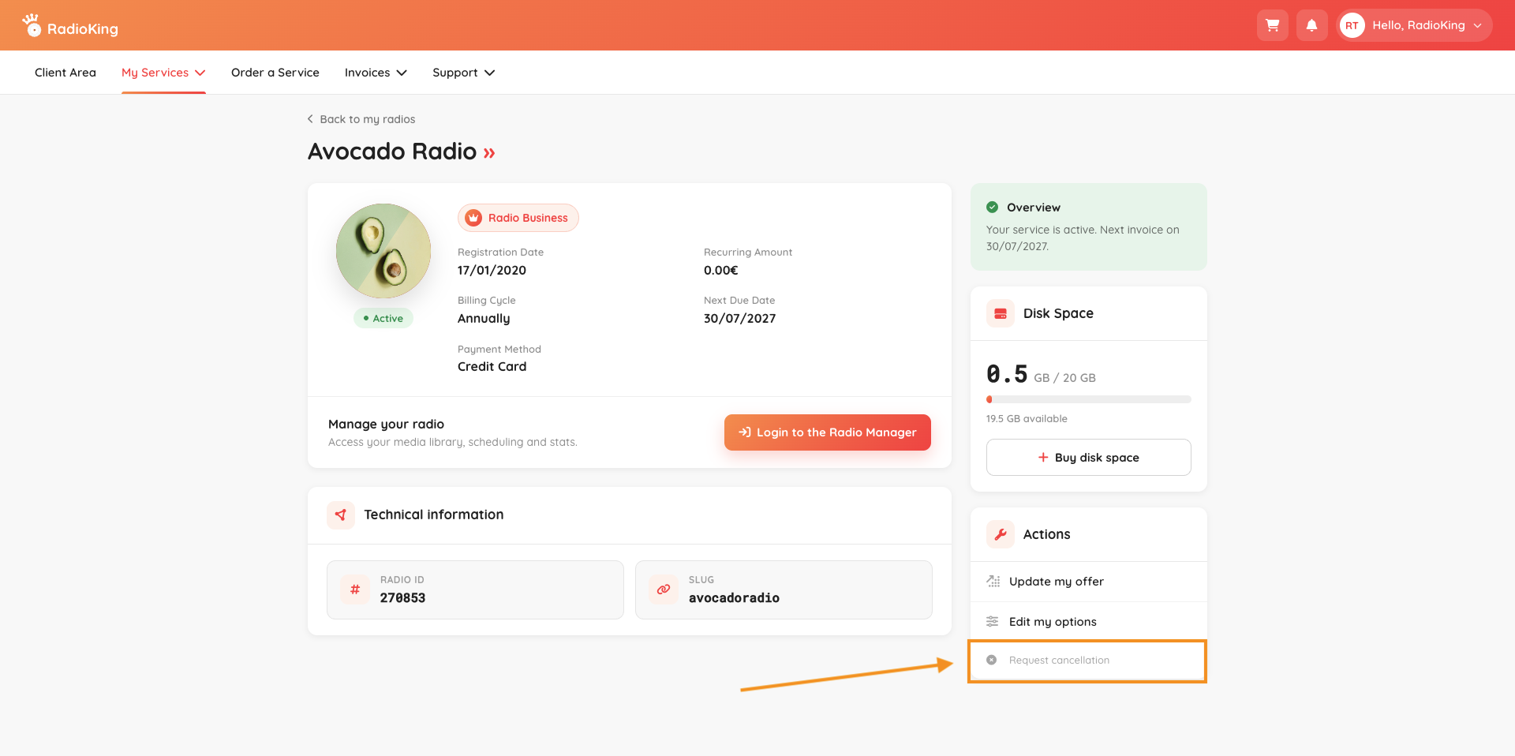Expand the Hello, RadioKing account menu

(1414, 25)
